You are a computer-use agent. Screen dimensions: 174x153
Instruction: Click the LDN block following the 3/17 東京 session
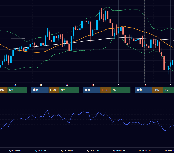coord(54,90)
